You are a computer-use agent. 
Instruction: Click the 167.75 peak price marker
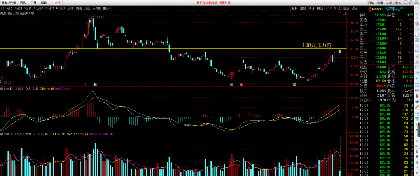pos(99,17)
